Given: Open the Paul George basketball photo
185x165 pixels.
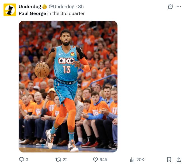Looking at the screenshot, I should pyautogui.click(x=68, y=87).
